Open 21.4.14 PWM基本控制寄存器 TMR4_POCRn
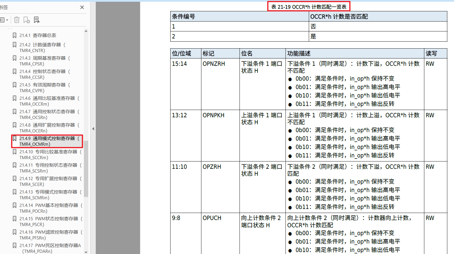 (51, 208)
